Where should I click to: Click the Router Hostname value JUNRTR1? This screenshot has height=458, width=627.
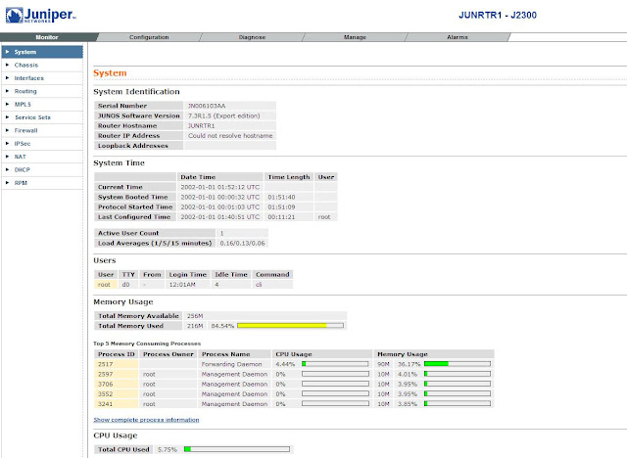(x=201, y=126)
